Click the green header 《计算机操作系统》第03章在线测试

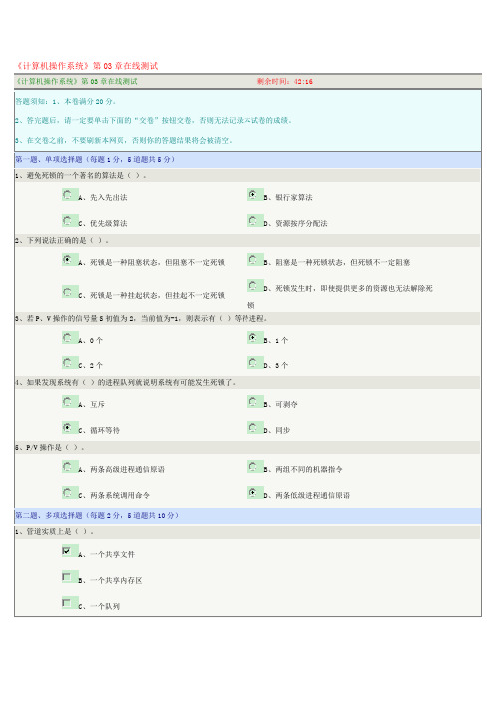(x=77, y=81)
